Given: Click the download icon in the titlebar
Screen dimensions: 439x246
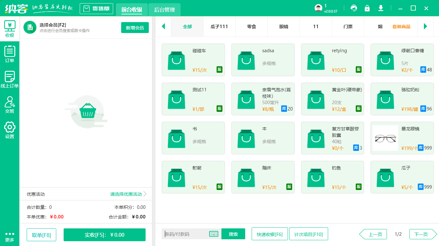Looking at the screenshot, I should tap(381, 8).
